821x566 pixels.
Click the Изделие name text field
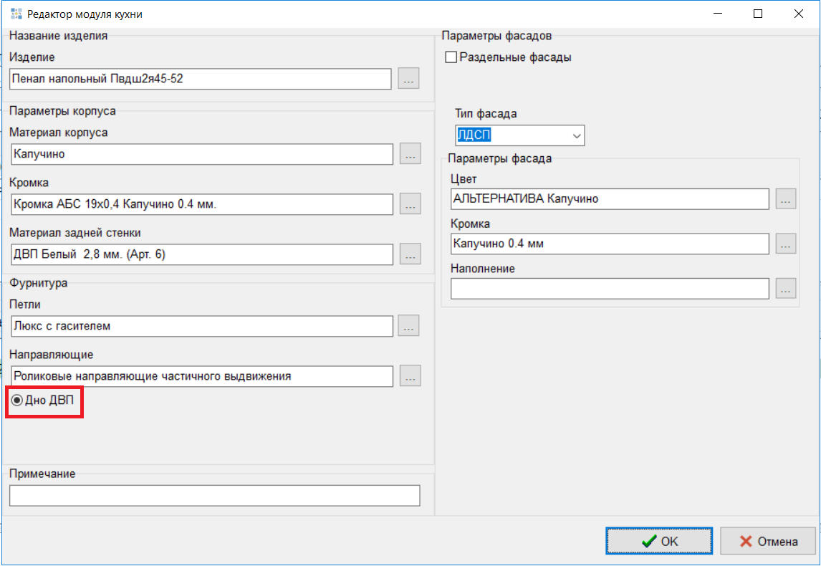click(x=201, y=79)
